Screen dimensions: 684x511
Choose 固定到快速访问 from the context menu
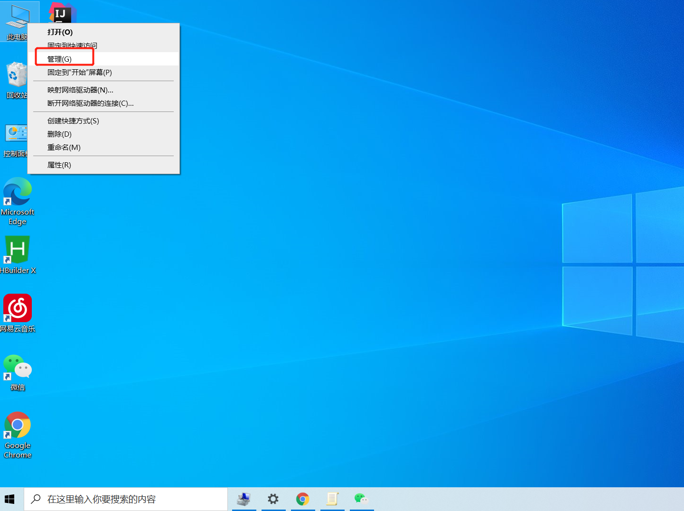click(x=103, y=46)
